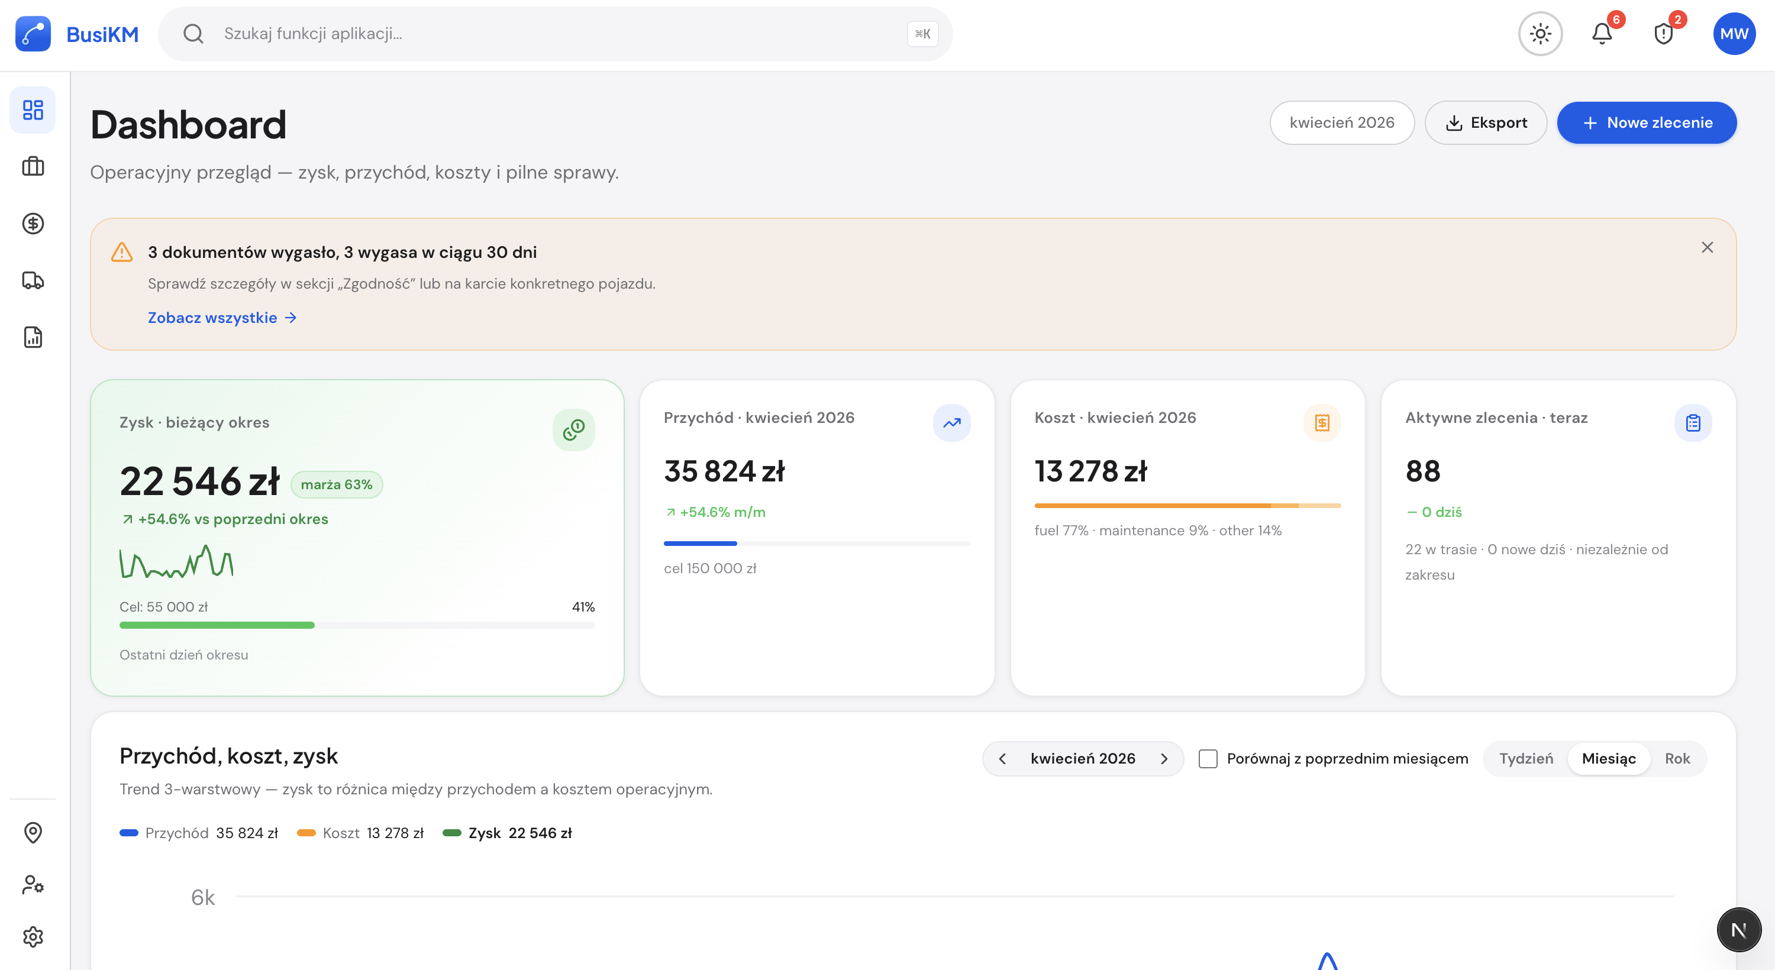Screen dimensions: 1775x970
Task: Open the briefcase icon in sidebar
Action: (x=33, y=167)
